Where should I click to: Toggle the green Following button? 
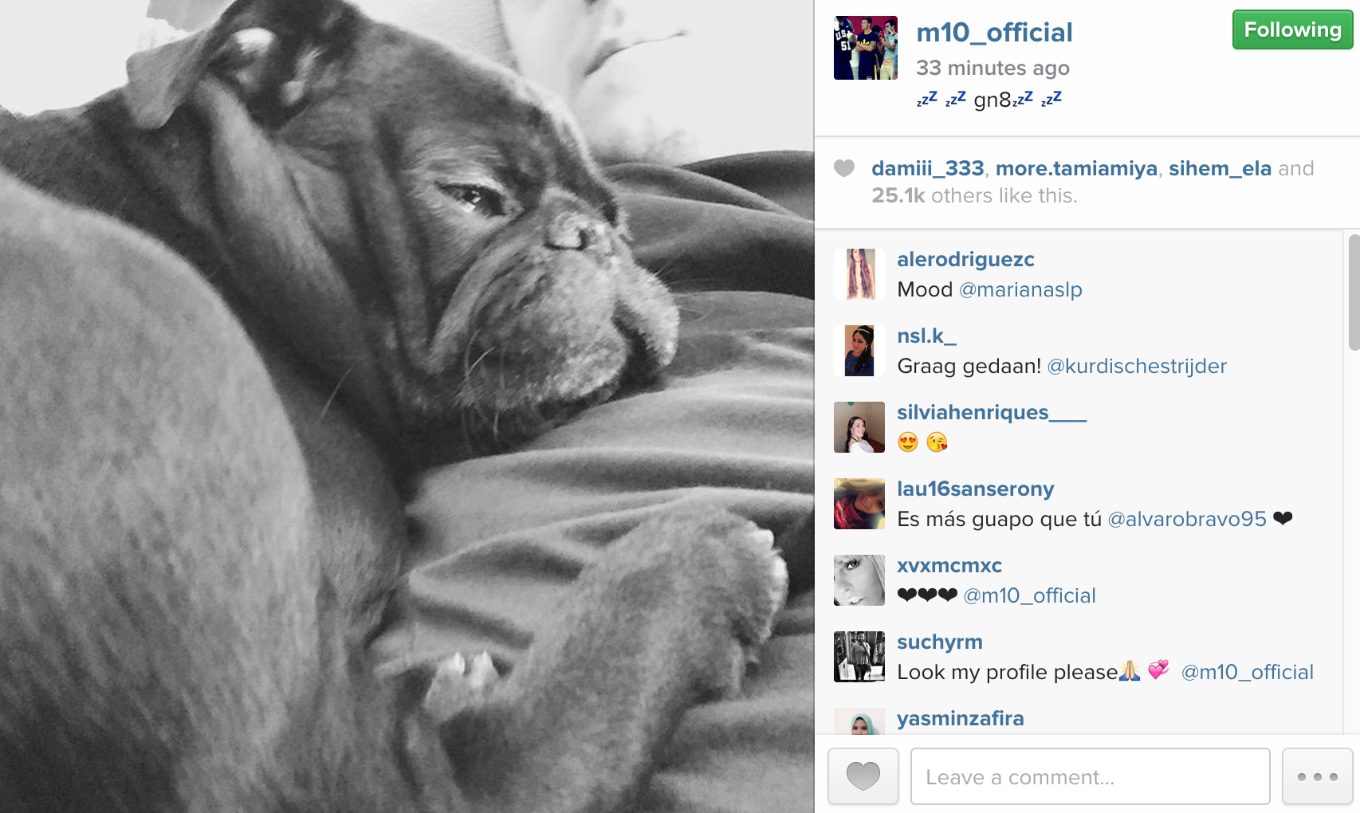tap(1292, 29)
